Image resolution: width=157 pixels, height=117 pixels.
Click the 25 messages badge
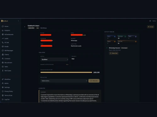[x=124, y=48]
